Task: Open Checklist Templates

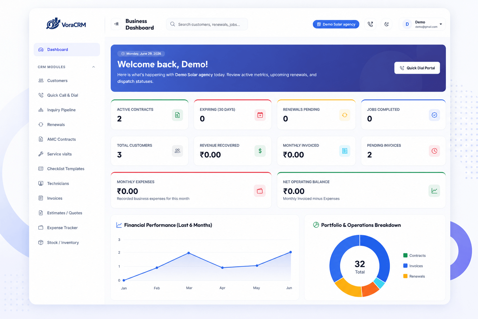Action: [x=67, y=169]
